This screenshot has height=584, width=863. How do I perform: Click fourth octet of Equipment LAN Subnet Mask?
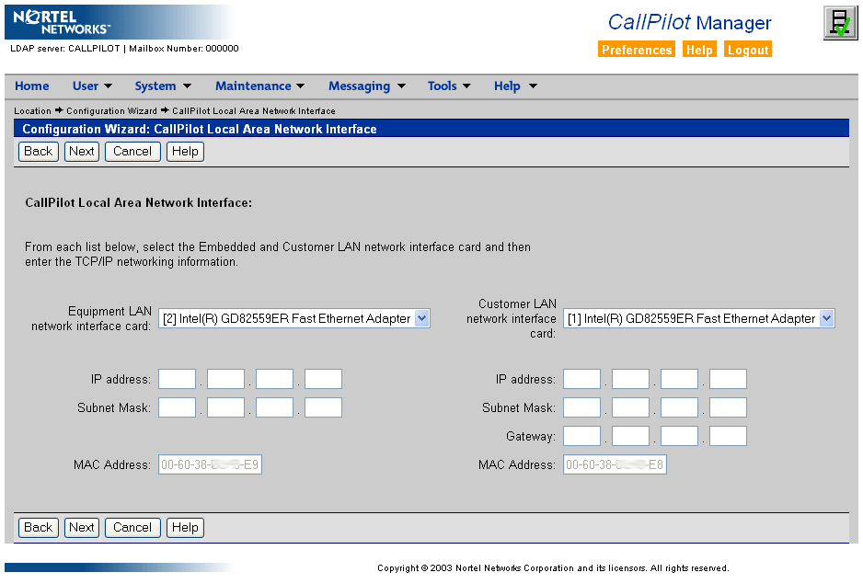pos(324,407)
